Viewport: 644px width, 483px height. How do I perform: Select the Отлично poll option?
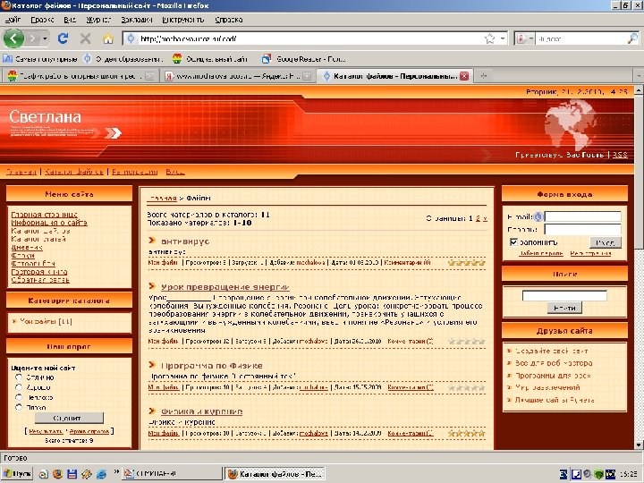tap(19, 377)
